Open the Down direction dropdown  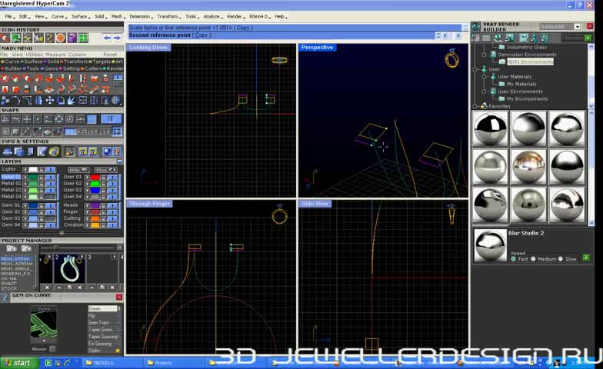[x=105, y=309]
